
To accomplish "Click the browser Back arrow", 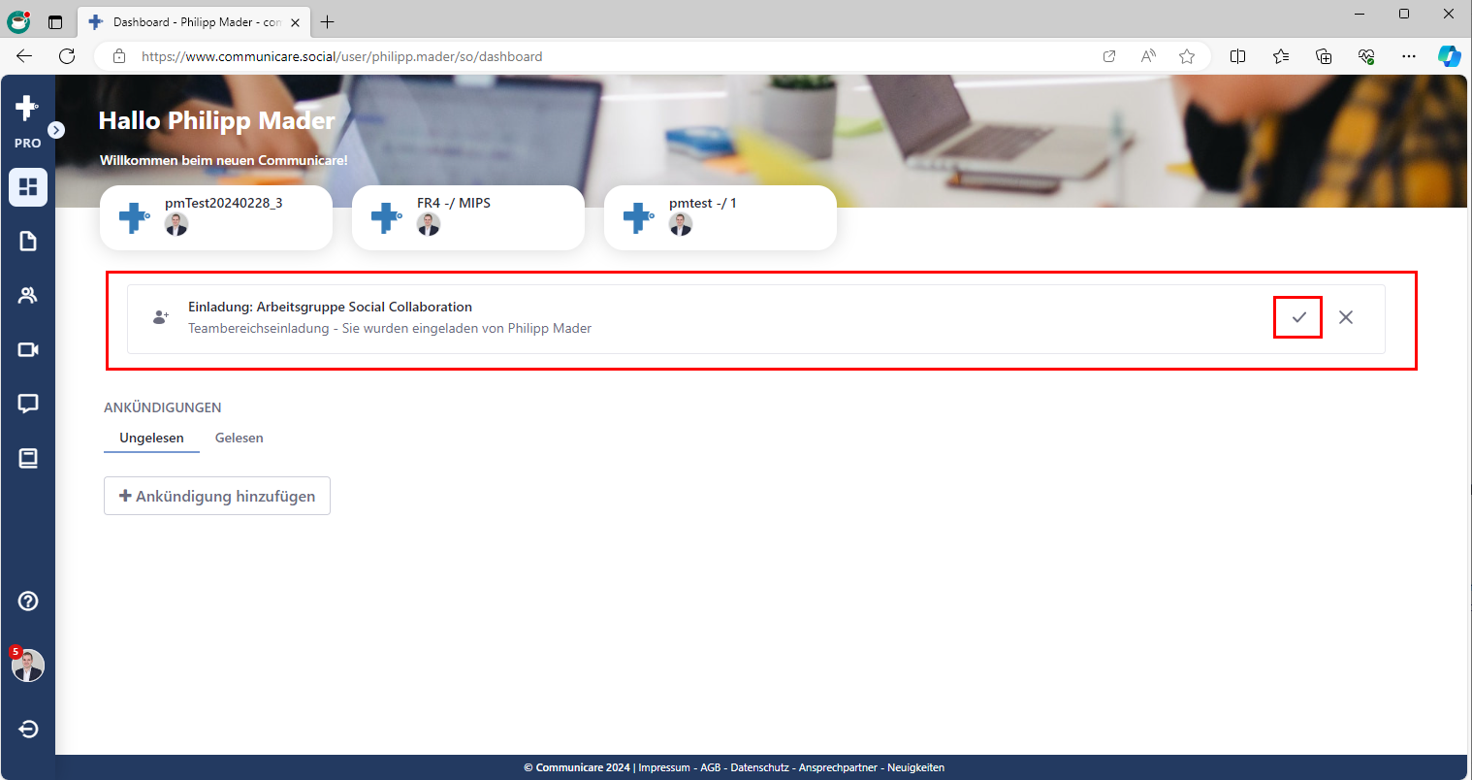I will coord(24,56).
